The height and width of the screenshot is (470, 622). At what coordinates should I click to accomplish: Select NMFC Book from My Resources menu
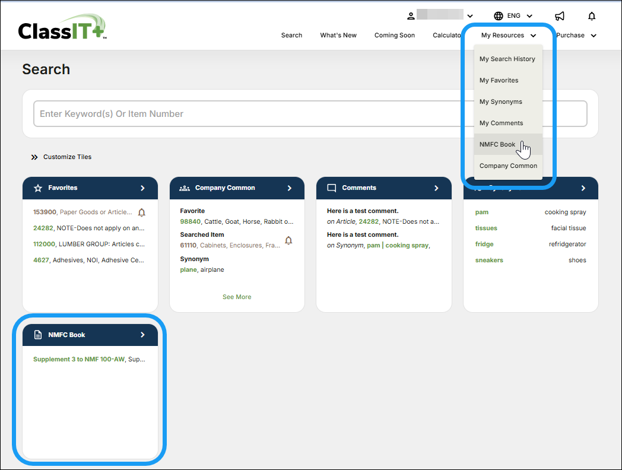click(497, 144)
